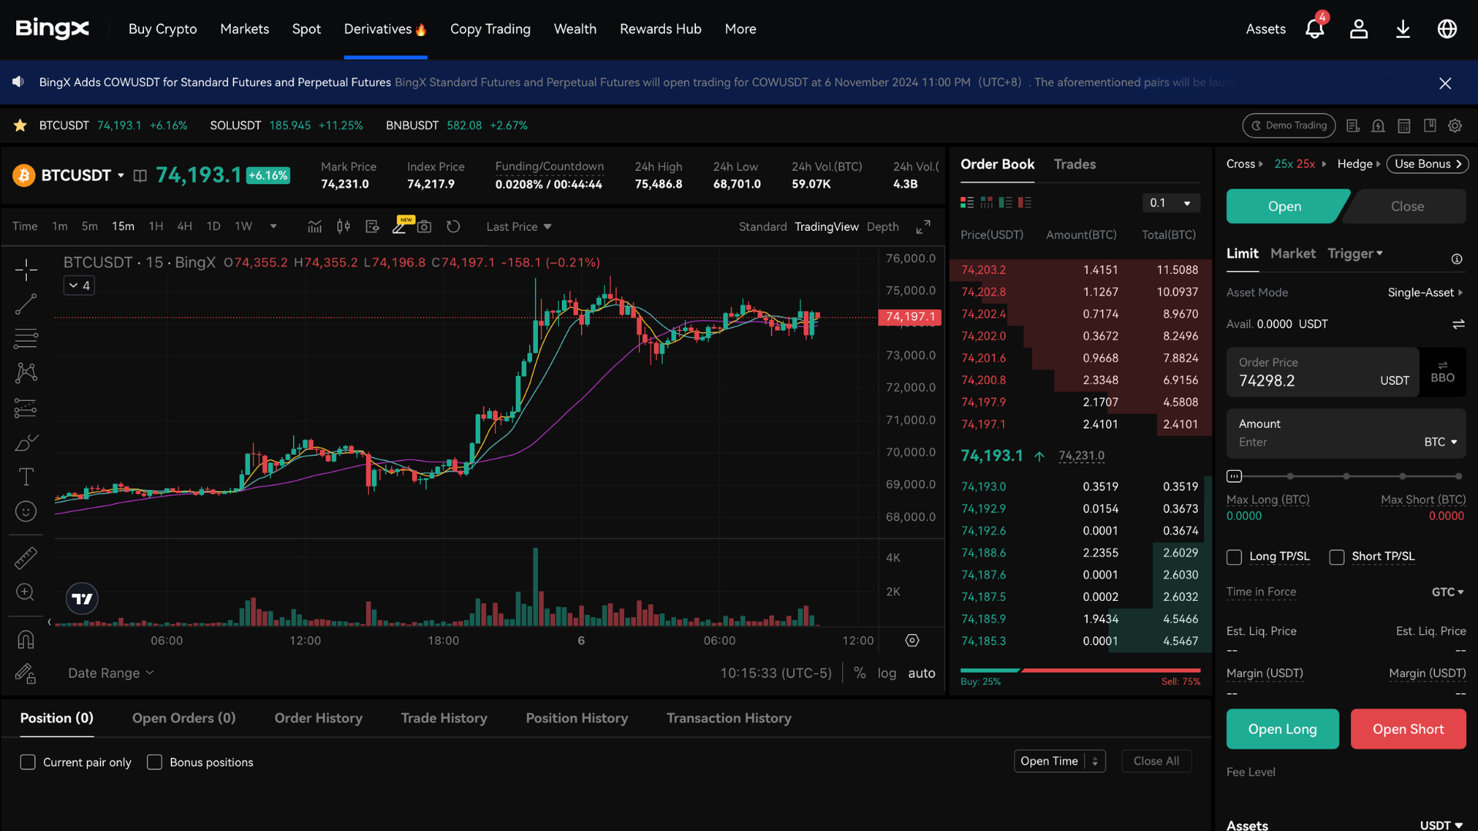1478x831 pixels.
Task: Open the Last Price dropdown on the chart
Action: (x=519, y=226)
